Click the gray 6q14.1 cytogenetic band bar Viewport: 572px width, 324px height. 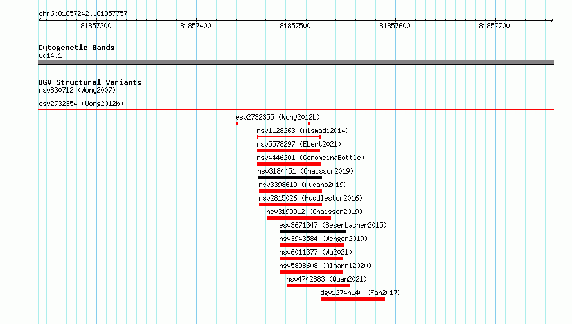296,62
